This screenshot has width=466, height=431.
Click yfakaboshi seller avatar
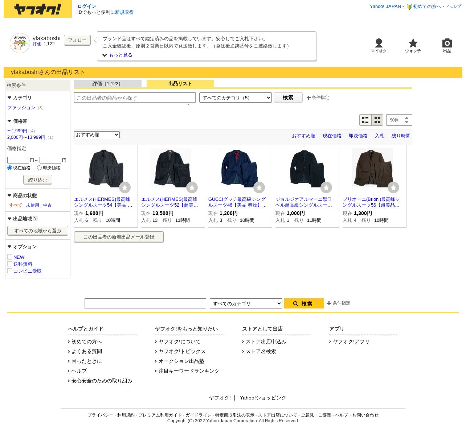(x=20, y=43)
